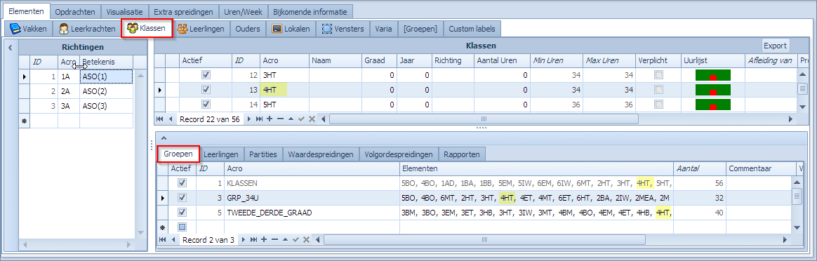The image size is (817, 261).
Task: Click the Klassen grid horizontal scrollbar
Action: (x=484, y=119)
